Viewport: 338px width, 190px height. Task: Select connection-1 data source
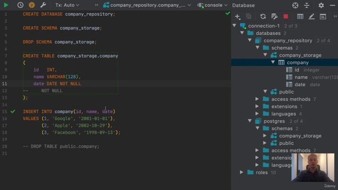coord(264,26)
